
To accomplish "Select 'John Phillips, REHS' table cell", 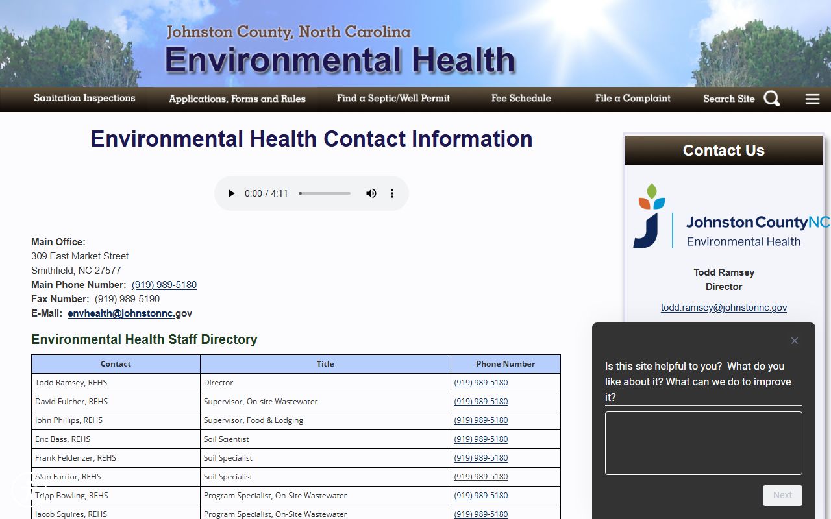I will click(x=116, y=420).
